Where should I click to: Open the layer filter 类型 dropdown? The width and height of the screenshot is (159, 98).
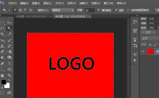[148, 33]
